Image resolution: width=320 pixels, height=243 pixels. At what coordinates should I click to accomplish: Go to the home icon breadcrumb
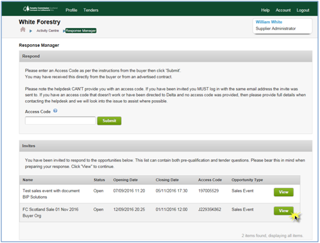[x=23, y=29]
